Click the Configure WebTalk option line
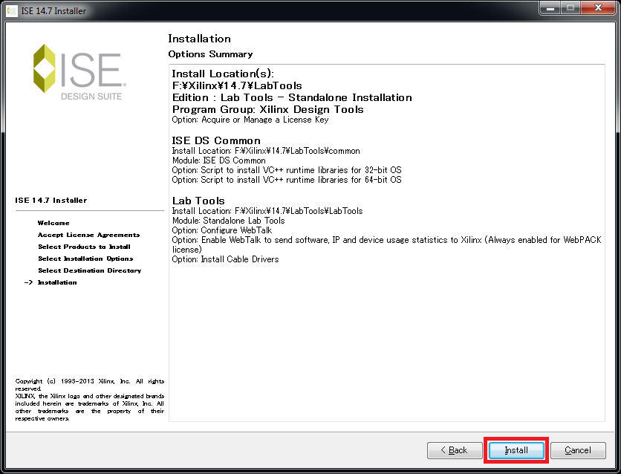 pyautogui.click(x=222, y=230)
